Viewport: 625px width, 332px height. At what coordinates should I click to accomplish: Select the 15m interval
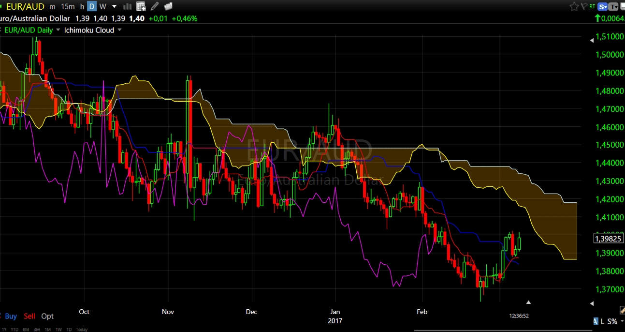click(x=68, y=7)
